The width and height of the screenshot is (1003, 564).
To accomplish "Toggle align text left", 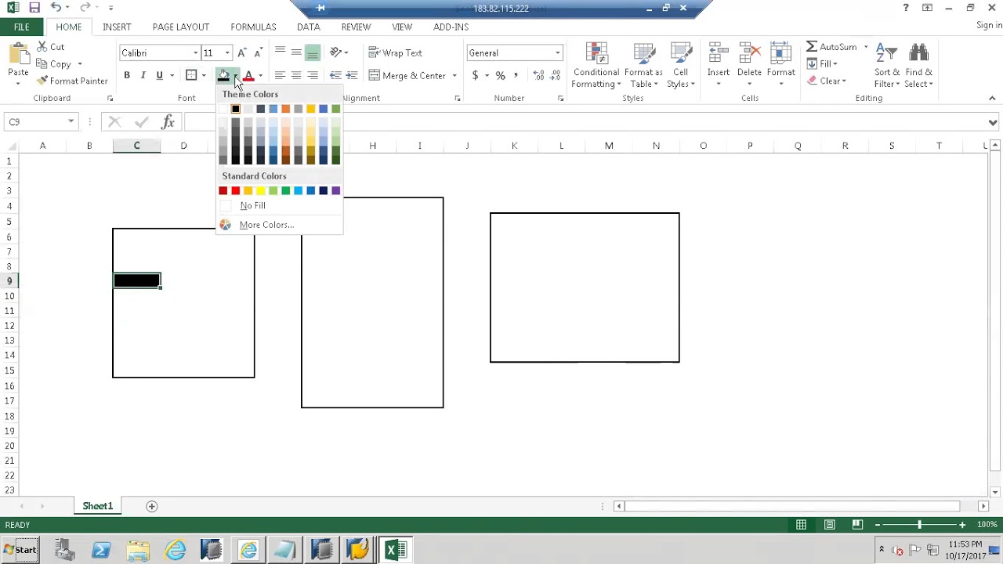I will pos(280,76).
